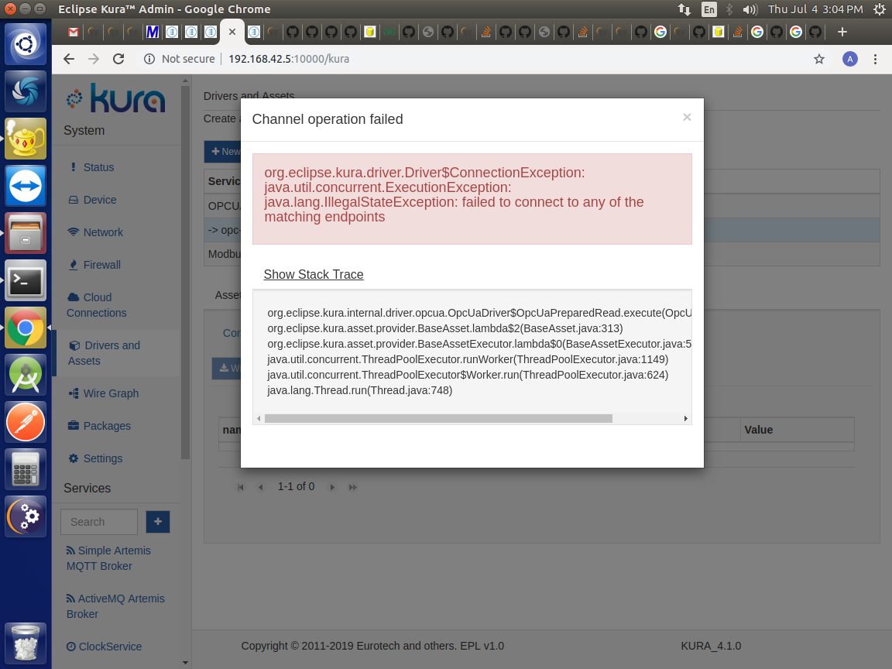The width and height of the screenshot is (892, 669).
Task: Open the Packages section
Action: pyautogui.click(x=107, y=426)
